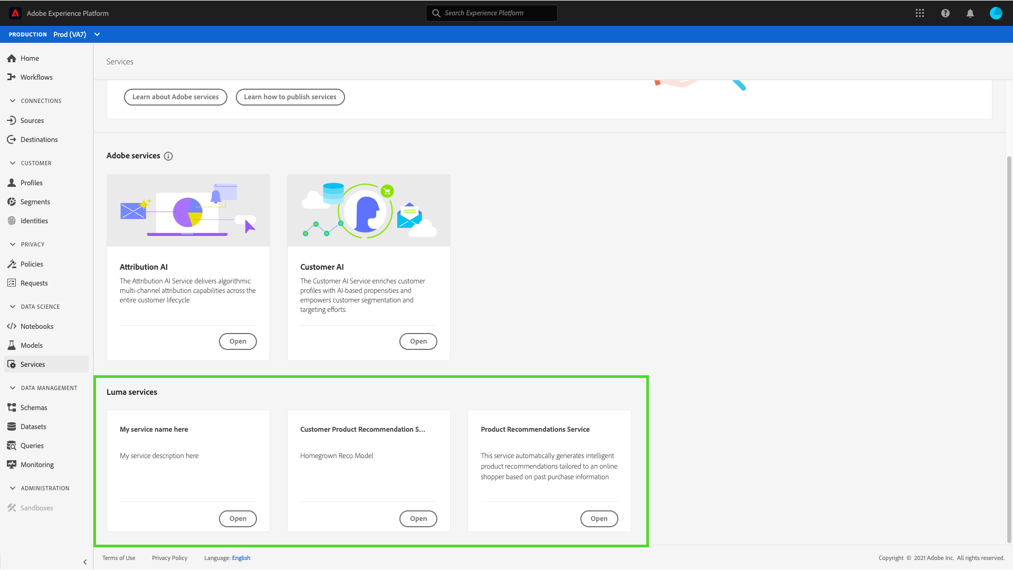Open the Customer AI service
Image resolution: width=1013 pixels, height=570 pixels.
(418, 341)
